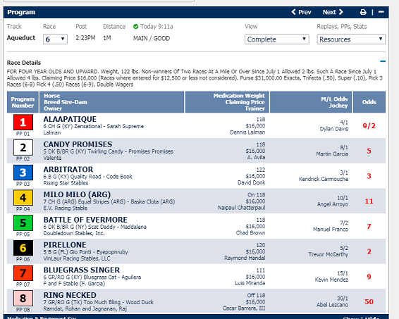Select the blue number 3 program box
The image size is (399, 319).
click(x=23, y=173)
